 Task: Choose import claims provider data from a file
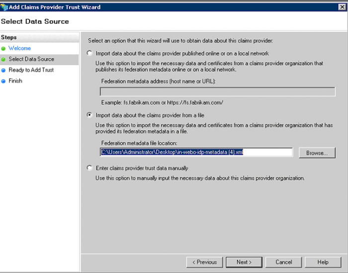(89, 115)
